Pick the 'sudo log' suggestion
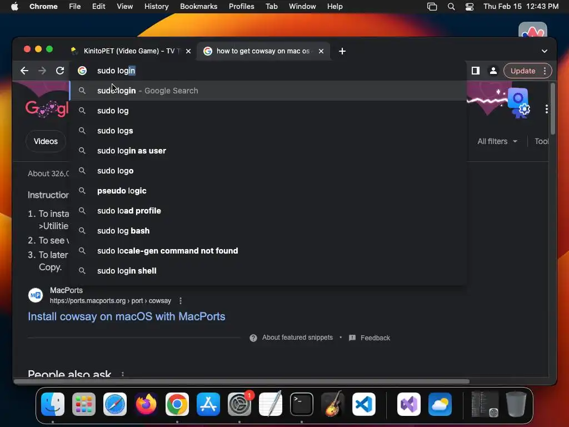 [268, 111]
